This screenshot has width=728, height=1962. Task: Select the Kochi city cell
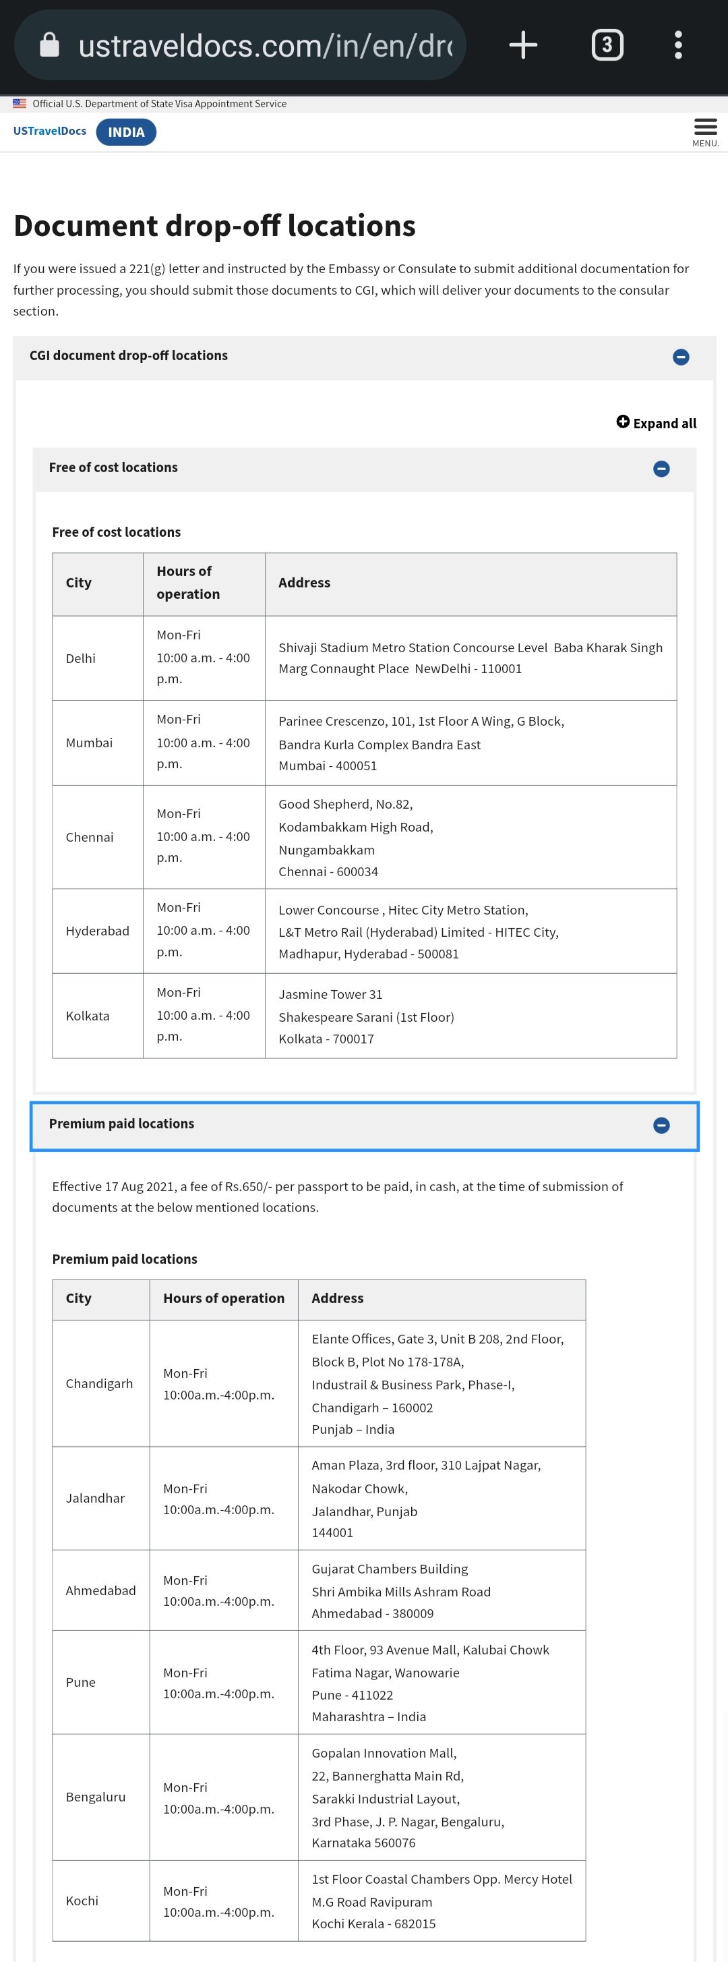pyautogui.click(x=100, y=1901)
